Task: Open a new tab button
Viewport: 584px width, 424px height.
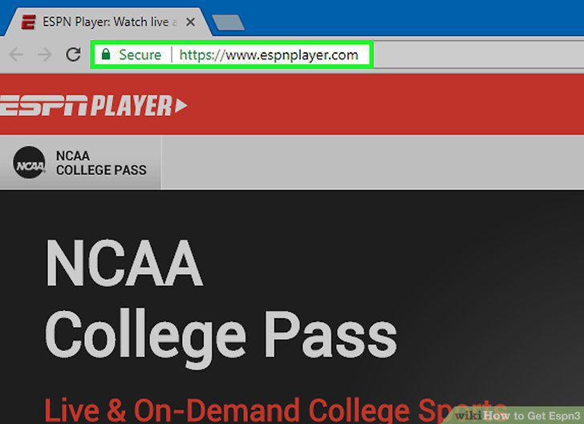Action: [228, 22]
